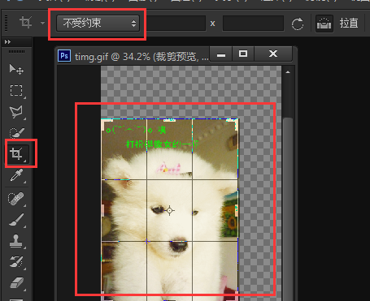
Task: Click the toolbox grip handle bar
Action: pyautogui.click(x=16, y=52)
